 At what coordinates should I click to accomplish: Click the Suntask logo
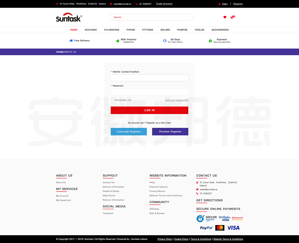click(x=68, y=18)
